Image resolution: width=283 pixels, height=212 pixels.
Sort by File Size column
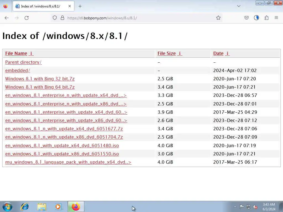pos(166,53)
